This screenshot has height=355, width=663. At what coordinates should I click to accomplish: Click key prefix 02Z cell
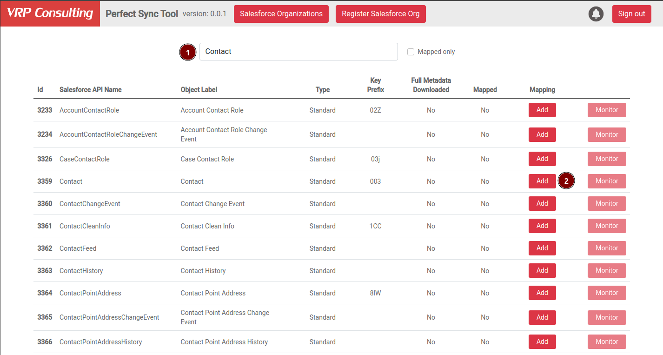coord(376,110)
